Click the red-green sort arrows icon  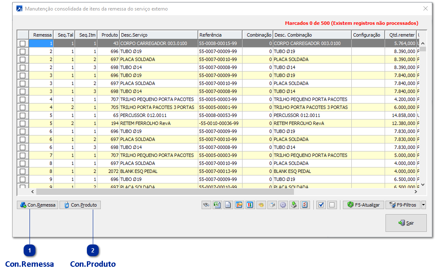tap(250, 205)
